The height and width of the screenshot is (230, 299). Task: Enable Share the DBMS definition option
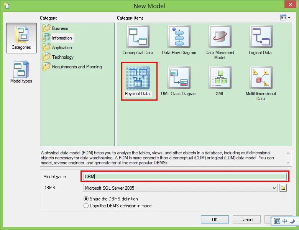tap(86, 199)
